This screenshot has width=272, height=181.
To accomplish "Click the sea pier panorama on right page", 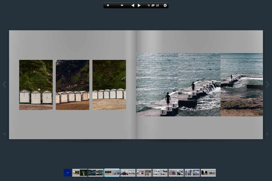I will pyautogui.click(x=199, y=85).
